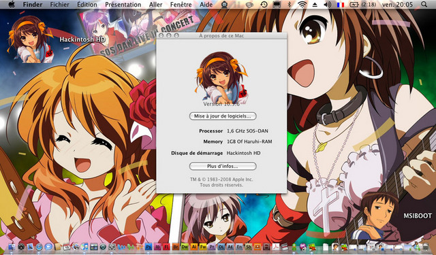
Task: Click the Bluetooth menu bar icon
Action: pos(289,5)
